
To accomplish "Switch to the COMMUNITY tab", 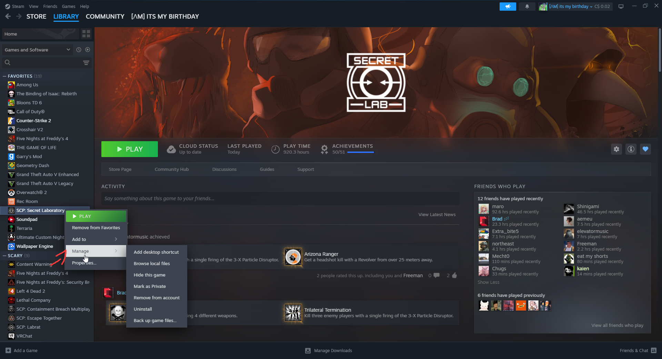I will [x=105, y=16].
